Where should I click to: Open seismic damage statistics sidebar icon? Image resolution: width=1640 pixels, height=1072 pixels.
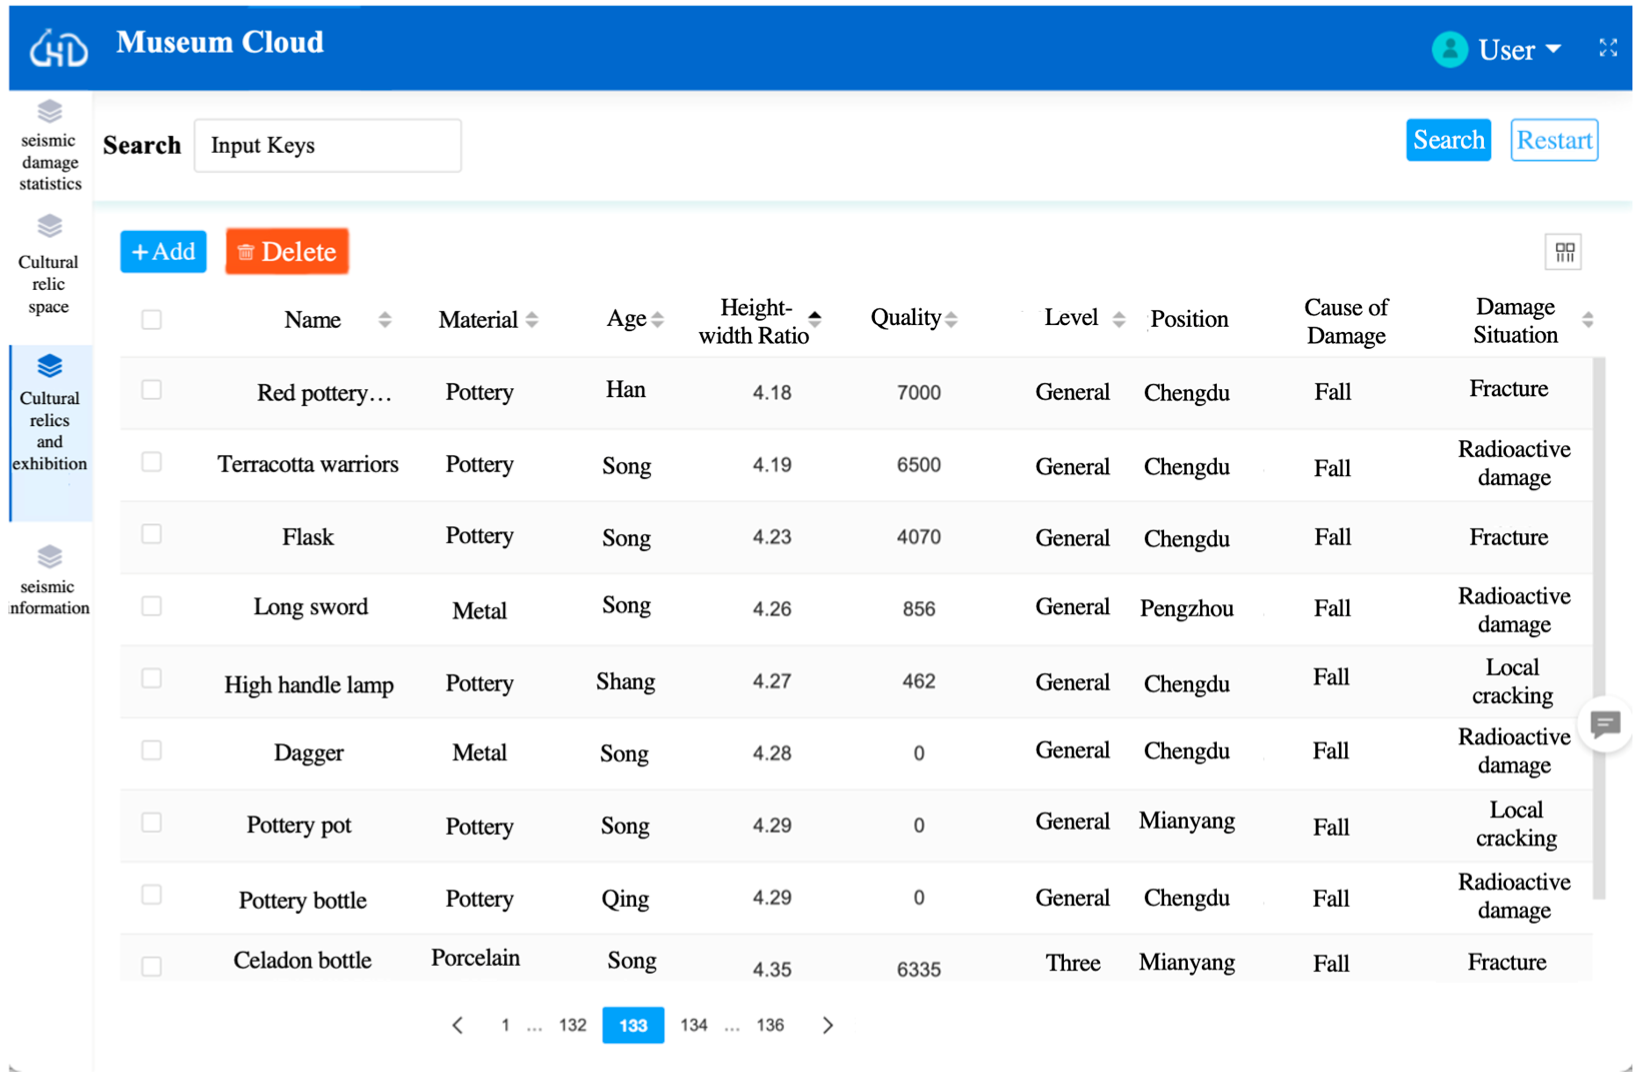tap(49, 111)
